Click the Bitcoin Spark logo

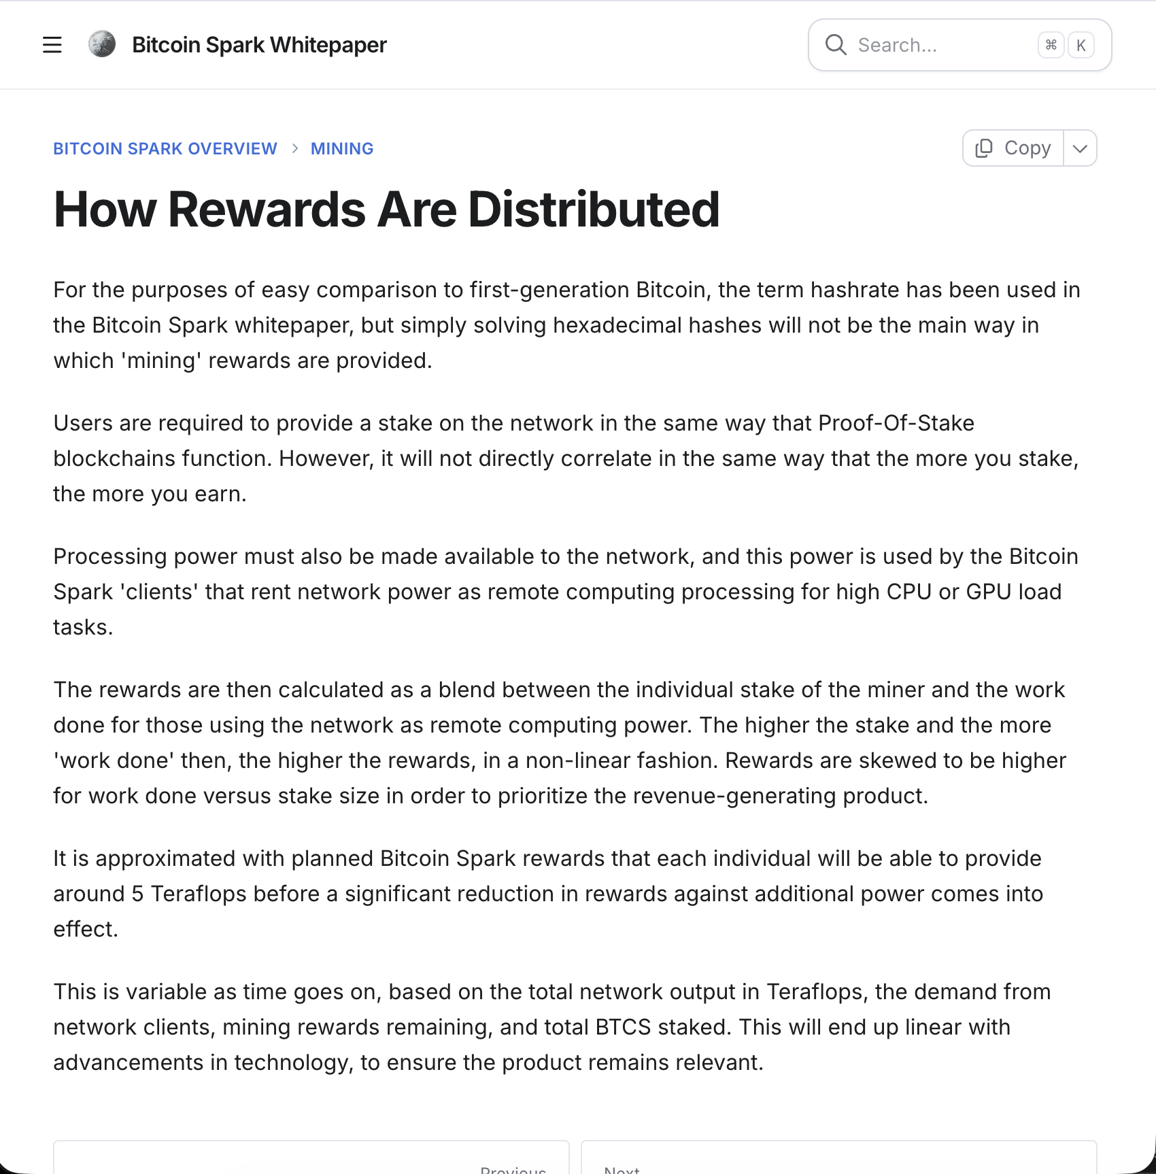pyautogui.click(x=101, y=45)
